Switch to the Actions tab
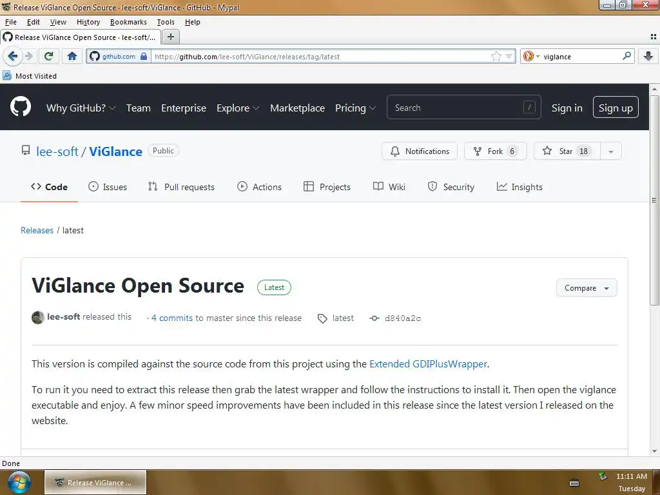 259,187
